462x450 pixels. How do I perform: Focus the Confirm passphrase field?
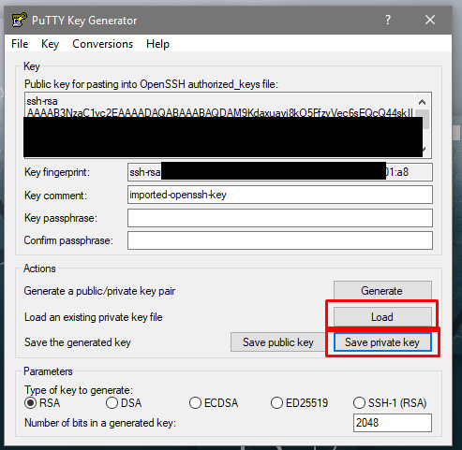coord(280,240)
